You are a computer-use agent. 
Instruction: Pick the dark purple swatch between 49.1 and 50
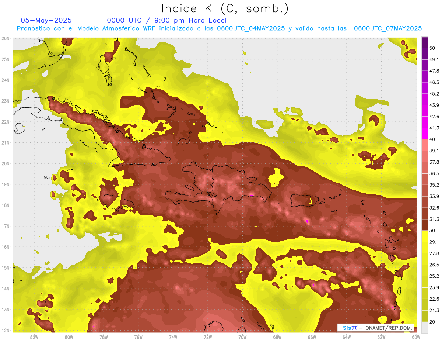click(425, 54)
